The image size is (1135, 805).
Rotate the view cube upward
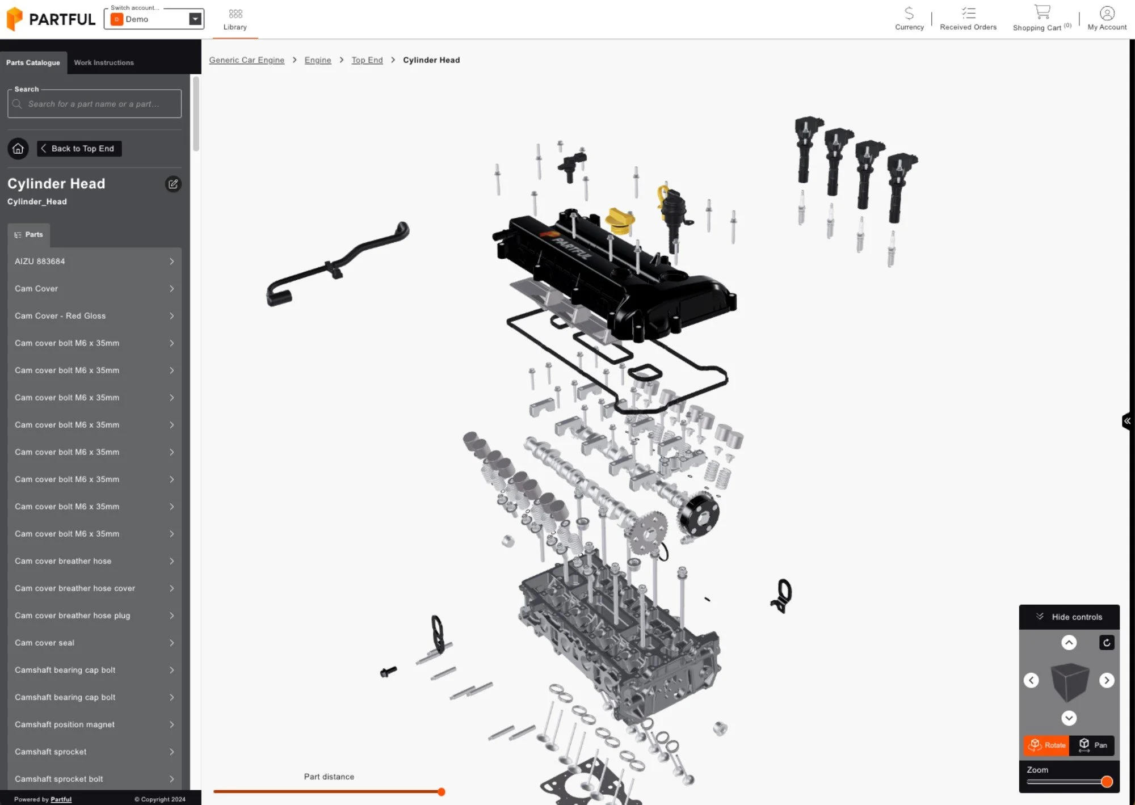[x=1069, y=643]
